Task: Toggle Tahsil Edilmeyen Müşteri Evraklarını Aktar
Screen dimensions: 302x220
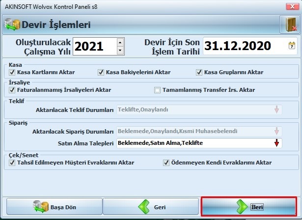Action: pos(12,163)
